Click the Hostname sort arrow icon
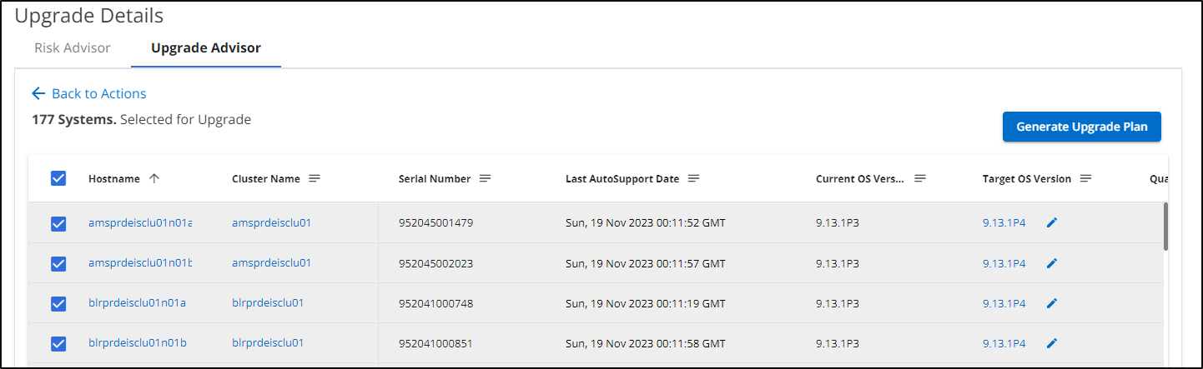 (154, 178)
